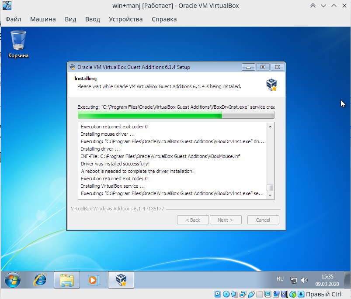Open the volume speaker tray icon

coord(304,280)
